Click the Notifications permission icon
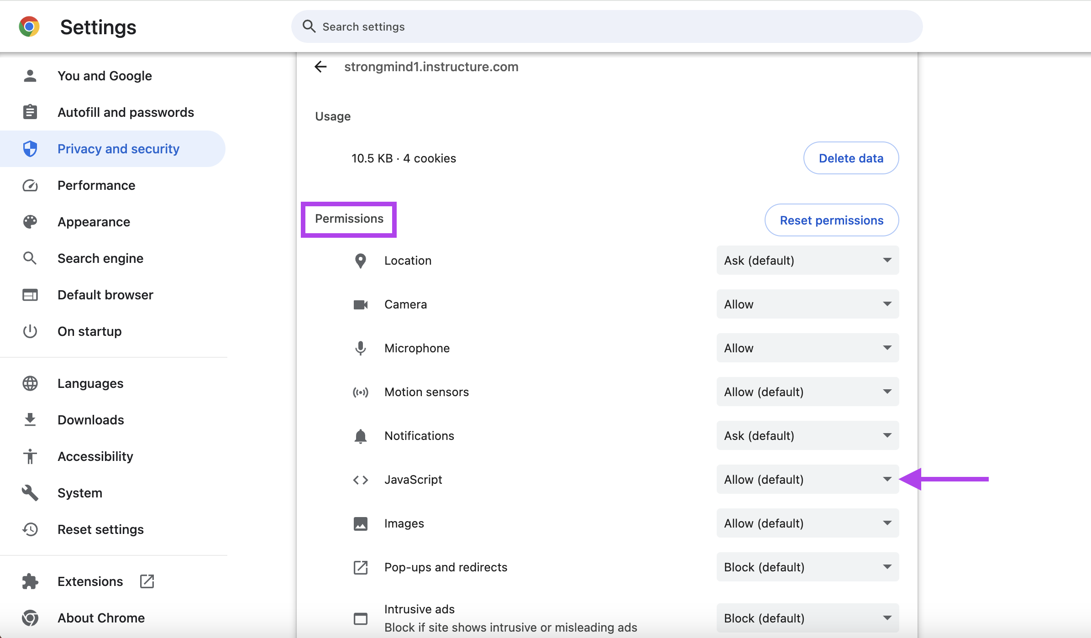Viewport: 1091px width, 638px height. pos(360,435)
